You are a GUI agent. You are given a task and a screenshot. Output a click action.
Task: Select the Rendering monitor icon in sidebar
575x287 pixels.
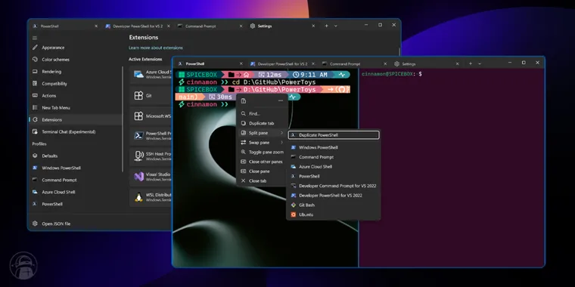click(35, 72)
